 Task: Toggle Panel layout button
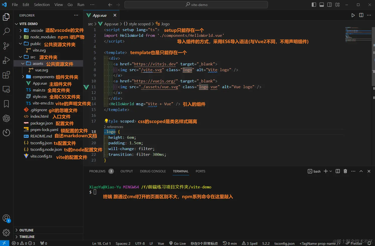coord(322,5)
